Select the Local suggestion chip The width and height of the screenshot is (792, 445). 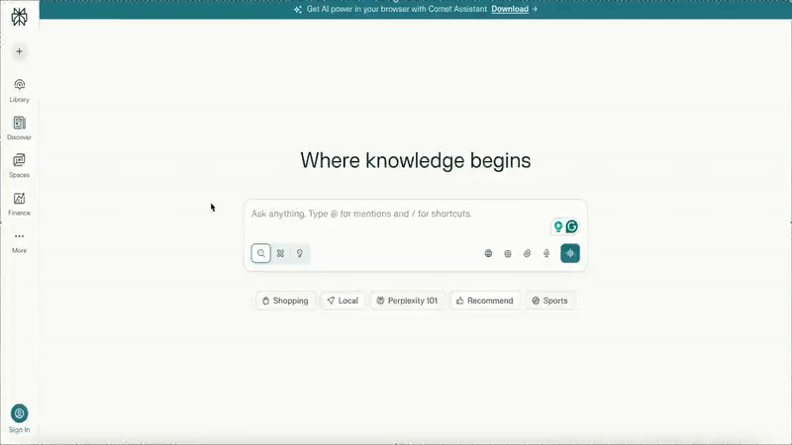click(343, 301)
